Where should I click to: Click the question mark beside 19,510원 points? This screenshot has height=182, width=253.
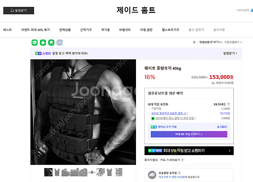pos(228,104)
